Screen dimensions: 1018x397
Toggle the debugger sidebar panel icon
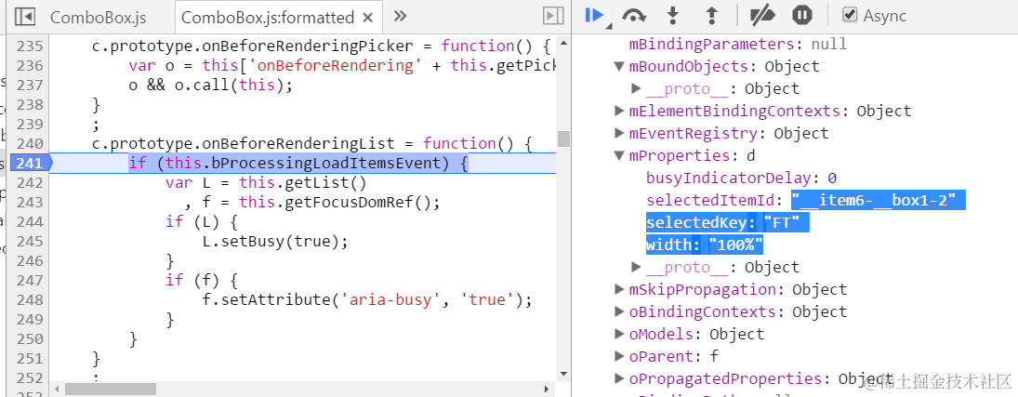(552, 16)
